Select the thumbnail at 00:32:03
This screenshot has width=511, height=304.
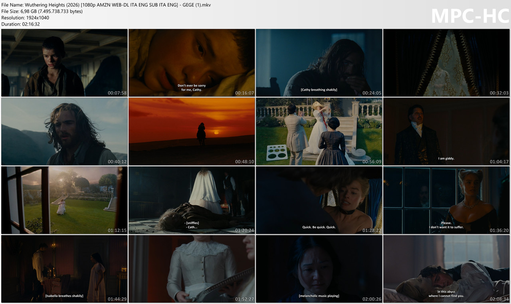click(446, 63)
